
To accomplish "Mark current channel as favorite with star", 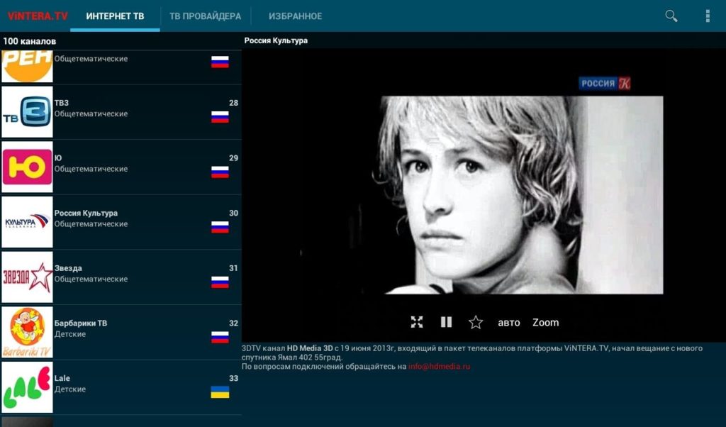I will coord(476,322).
